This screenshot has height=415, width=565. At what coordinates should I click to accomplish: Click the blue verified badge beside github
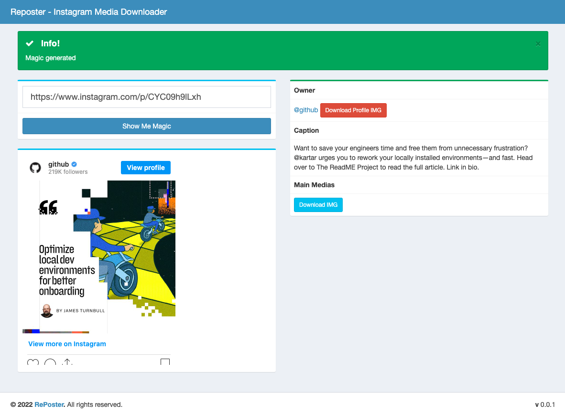pyautogui.click(x=74, y=164)
